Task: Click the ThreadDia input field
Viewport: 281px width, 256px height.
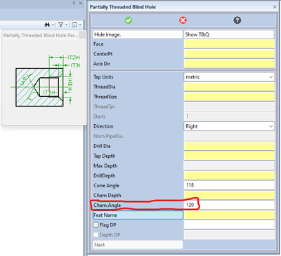Action: 229,87
